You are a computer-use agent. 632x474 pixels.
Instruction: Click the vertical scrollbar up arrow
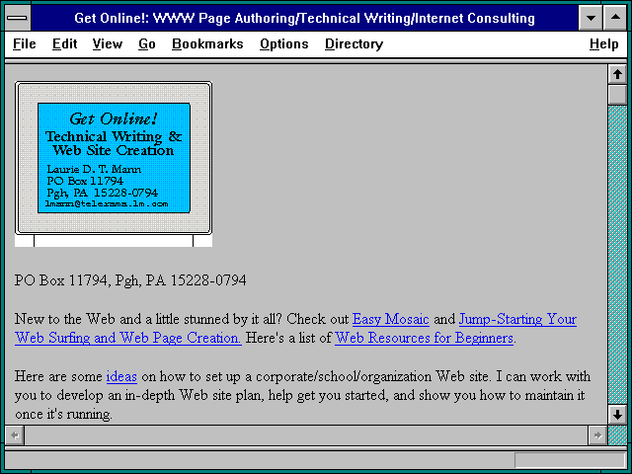(x=617, y=74)
